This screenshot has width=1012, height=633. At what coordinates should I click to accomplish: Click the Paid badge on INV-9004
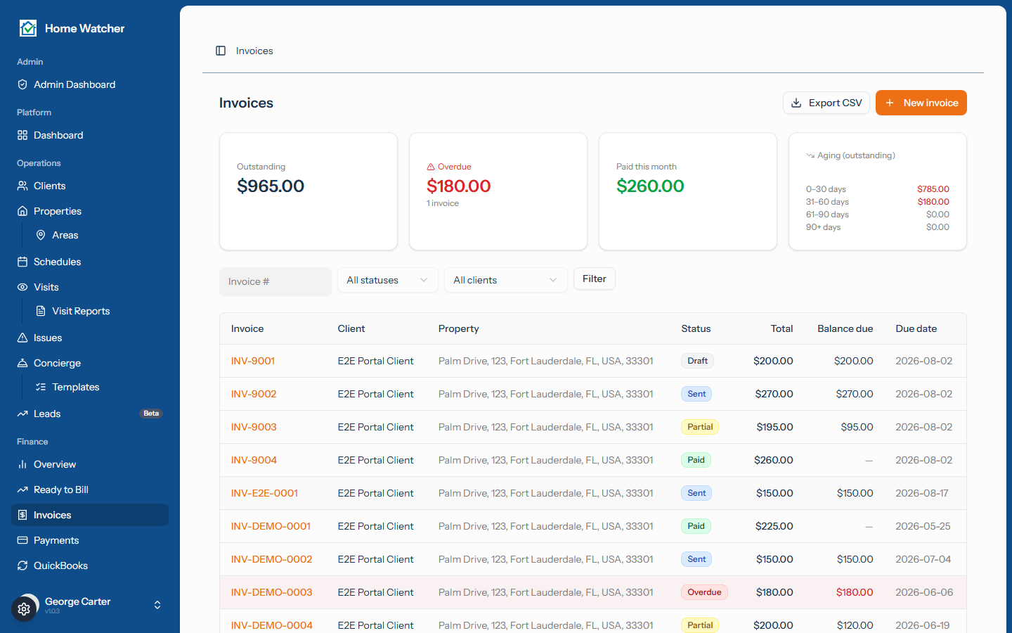696,460
